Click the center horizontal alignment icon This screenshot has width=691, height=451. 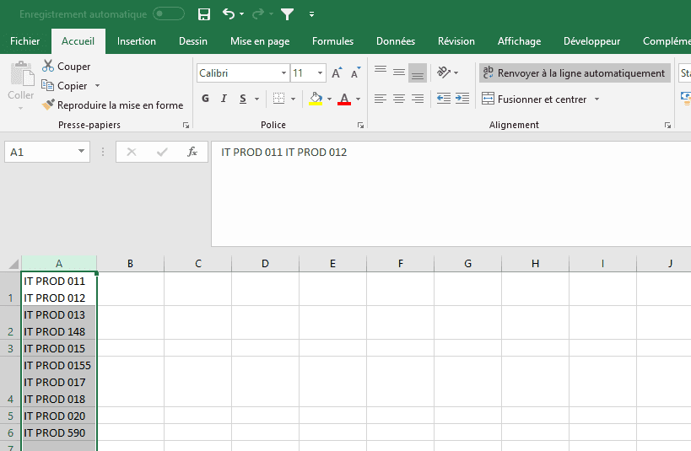[x=398, y=99]
